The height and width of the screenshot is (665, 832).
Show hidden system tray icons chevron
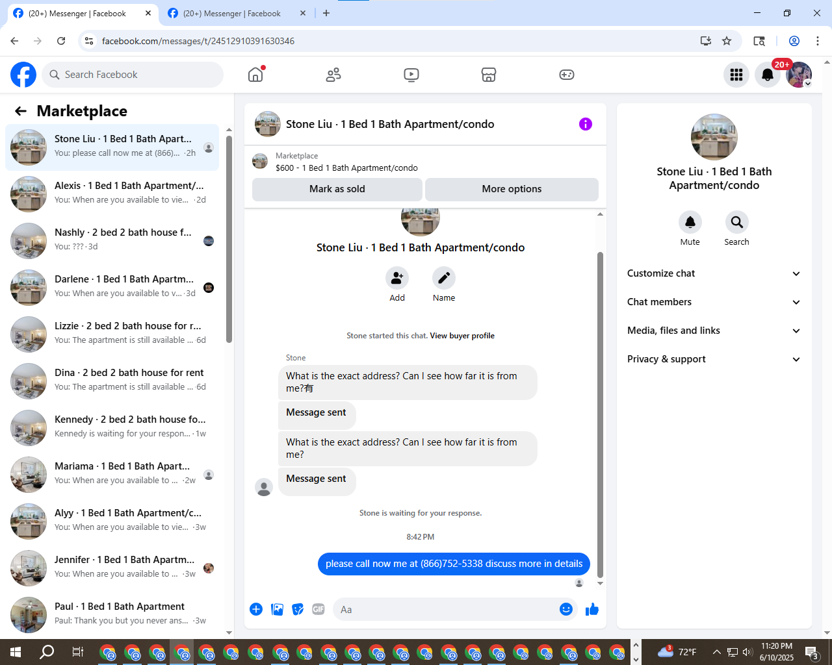pyautogui.click(x=716, y=652)
